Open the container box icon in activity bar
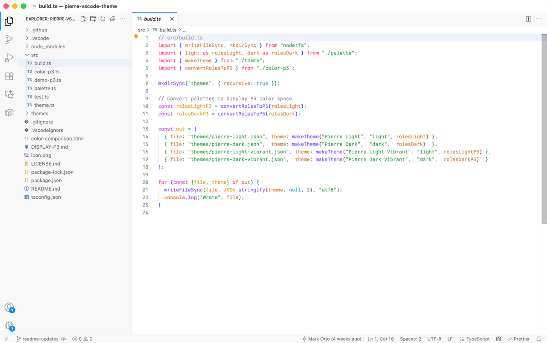 (9, 112)
